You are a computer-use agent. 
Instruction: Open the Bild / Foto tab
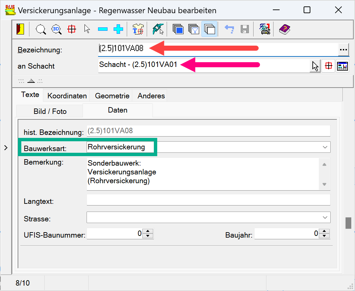[x=50, y=111]
